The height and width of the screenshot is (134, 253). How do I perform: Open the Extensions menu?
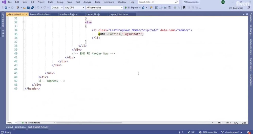point(109,2)
